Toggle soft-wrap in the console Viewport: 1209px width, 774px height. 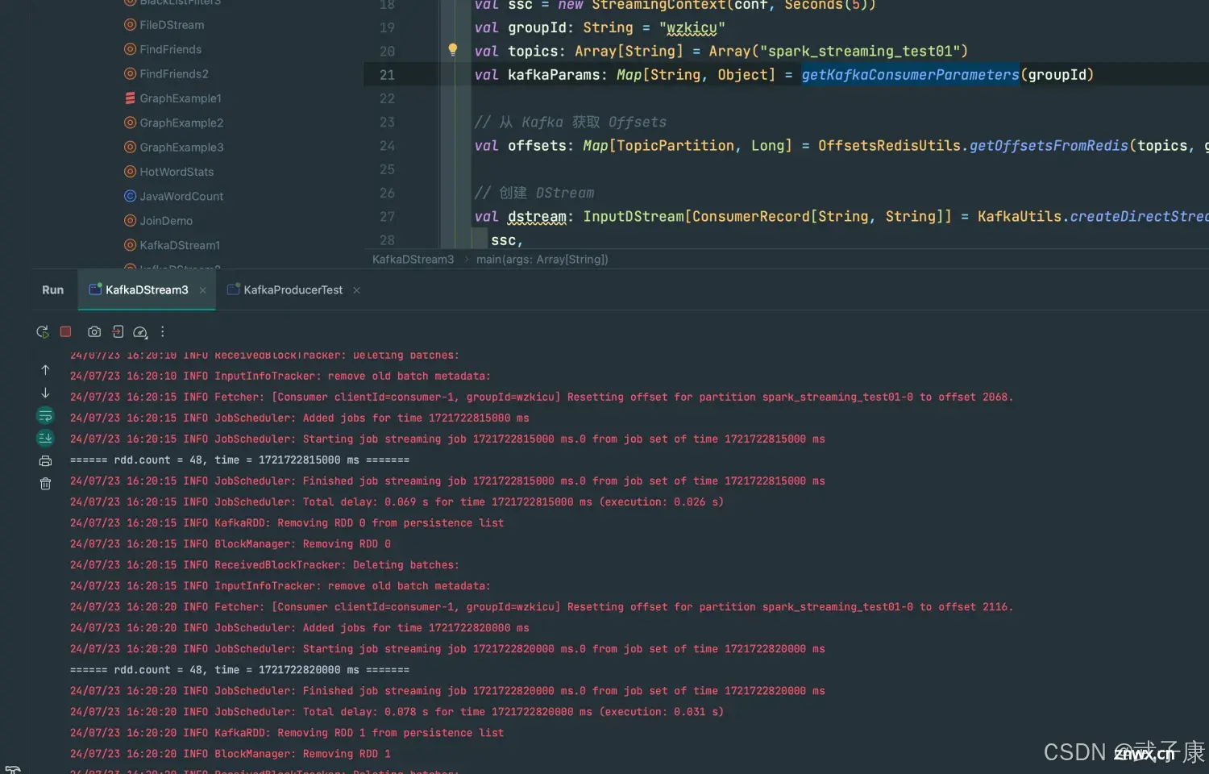(45, 415)
